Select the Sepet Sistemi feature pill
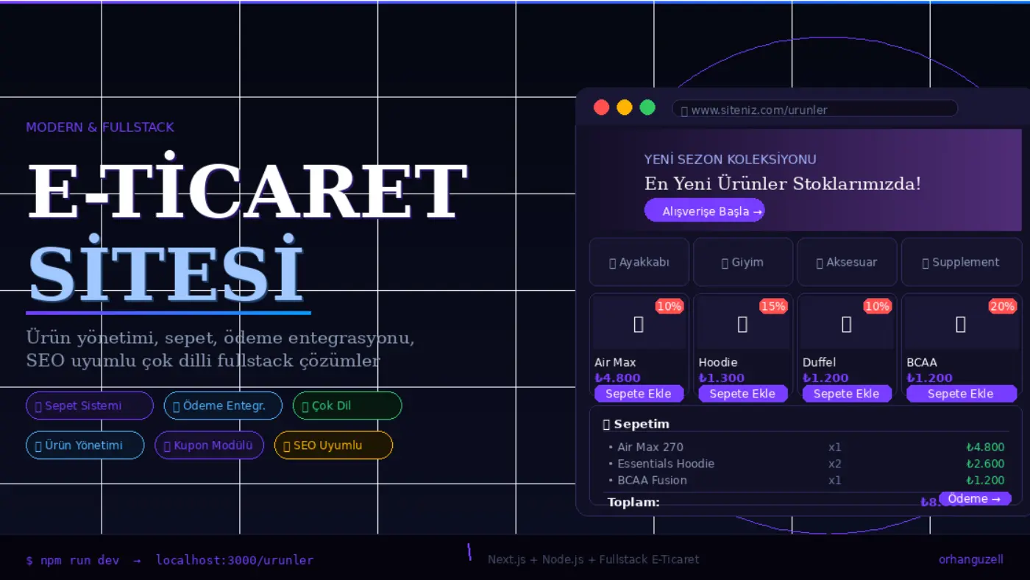Image resolution: width=1030 pixels, height=580 pixels. pyautogui.click(x=90, y=406)
